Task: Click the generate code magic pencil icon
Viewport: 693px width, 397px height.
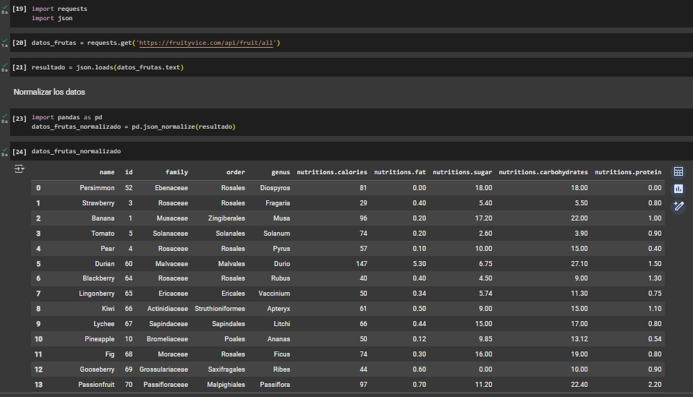Action: tap(679, 206)
